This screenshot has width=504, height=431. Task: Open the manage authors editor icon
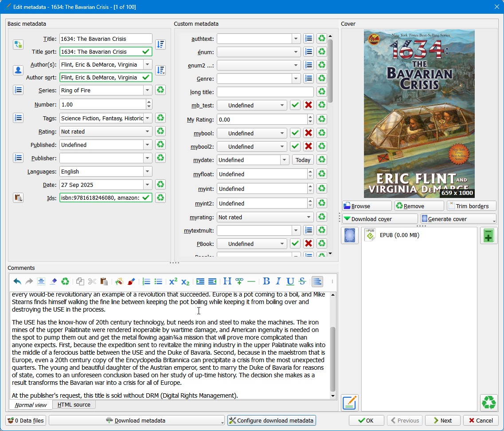(x=18, y=70)
